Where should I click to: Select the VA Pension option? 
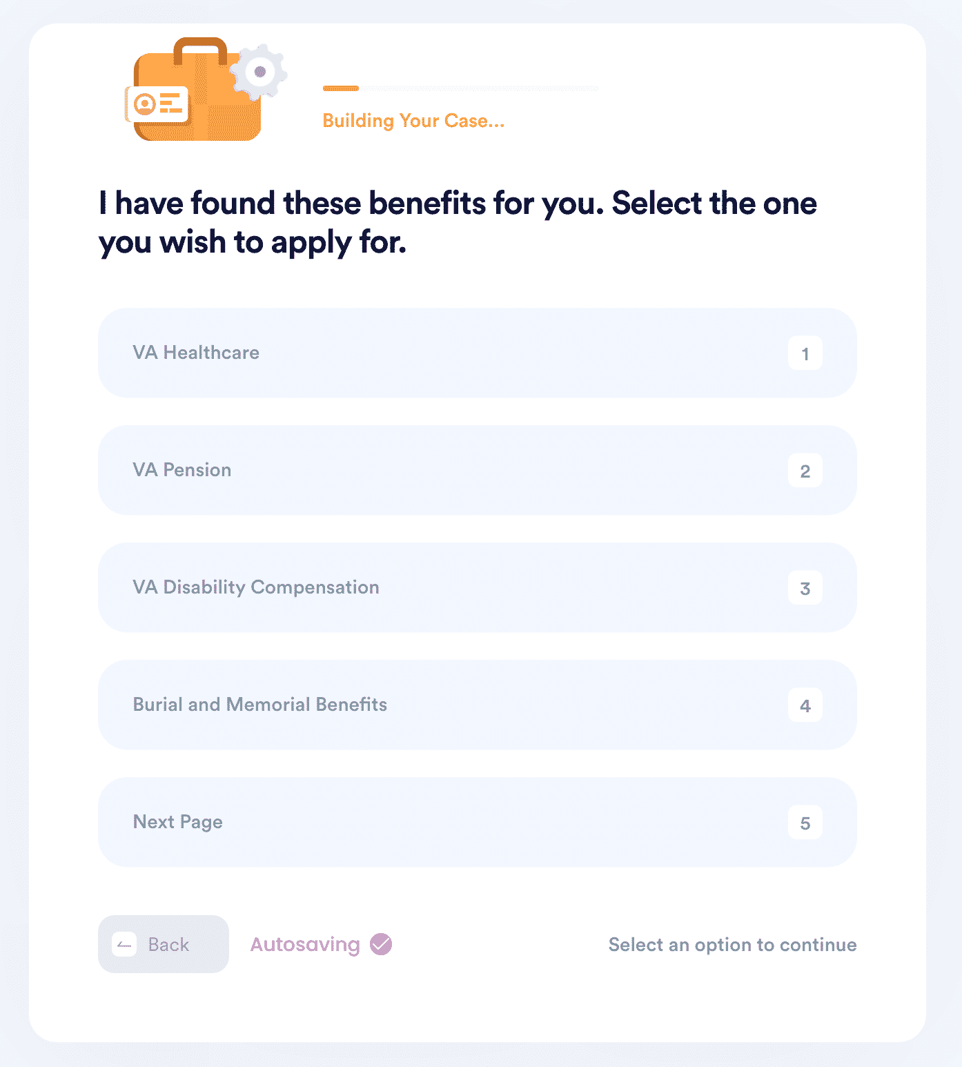pyautogui.click(x=478, y=470)
